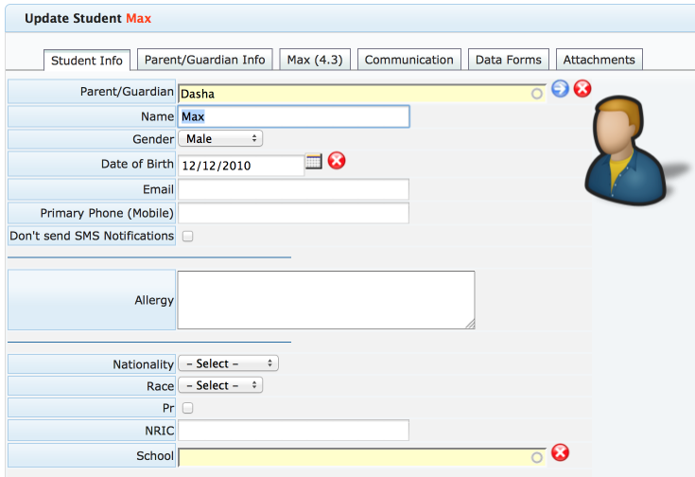The width and height of the screenshot is (695, 477).
Task: Clear the Parent/Guardian field with red X
Action: [582, 88]
